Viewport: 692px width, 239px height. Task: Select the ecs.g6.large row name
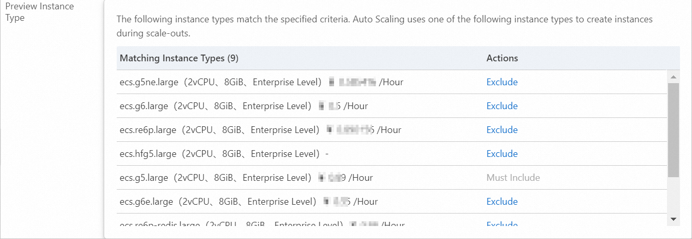pos(144,106)
